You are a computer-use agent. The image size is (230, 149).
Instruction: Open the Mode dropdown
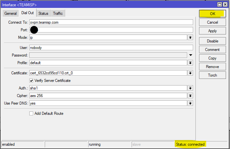[x=190, y=38]
